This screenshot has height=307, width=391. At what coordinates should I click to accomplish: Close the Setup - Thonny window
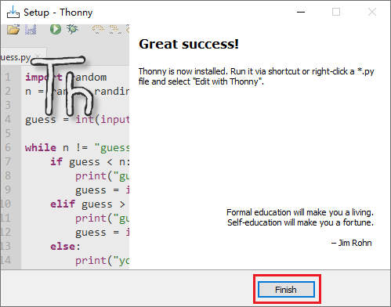coord(372,12)
